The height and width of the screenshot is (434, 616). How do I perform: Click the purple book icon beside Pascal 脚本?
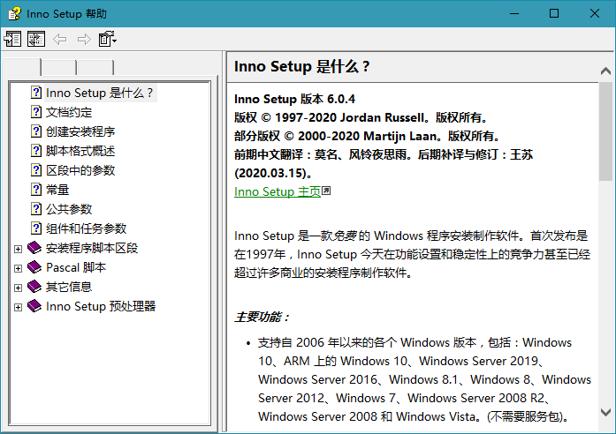[34, 267]
